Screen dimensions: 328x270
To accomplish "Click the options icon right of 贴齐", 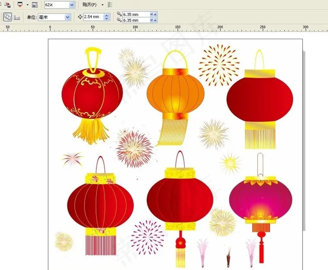I will tap(110, 5).
